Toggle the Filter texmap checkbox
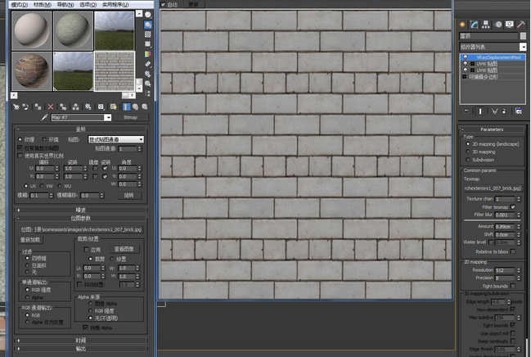Viewport: 531px width, 357px height. pos(513,207)
